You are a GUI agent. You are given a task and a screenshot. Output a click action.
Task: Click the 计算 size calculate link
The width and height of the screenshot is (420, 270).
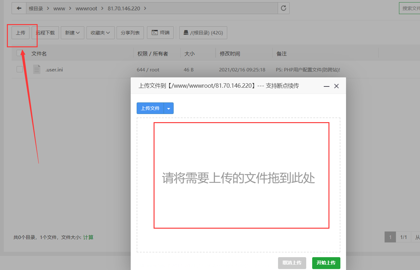point(88,237)
